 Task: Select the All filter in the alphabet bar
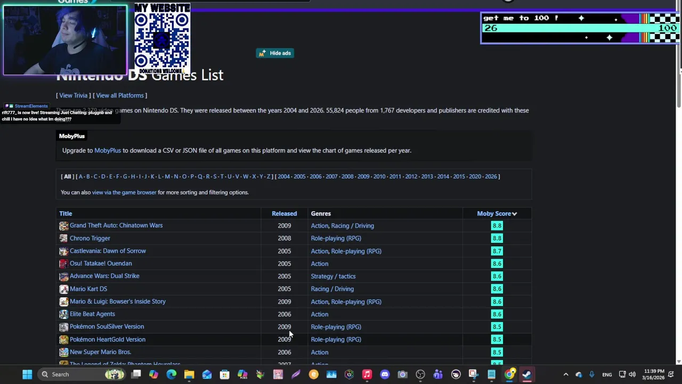[67, 177]
